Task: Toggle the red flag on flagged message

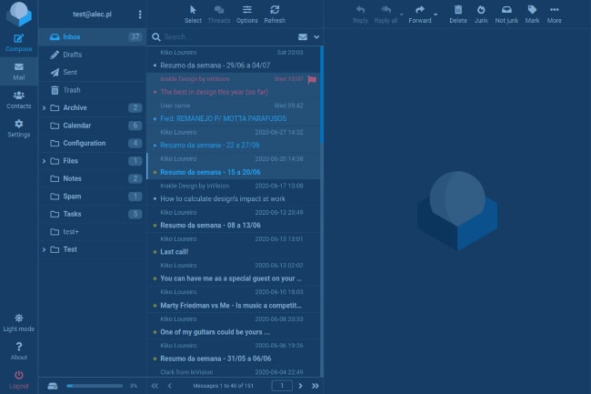Action: (312, 79)
